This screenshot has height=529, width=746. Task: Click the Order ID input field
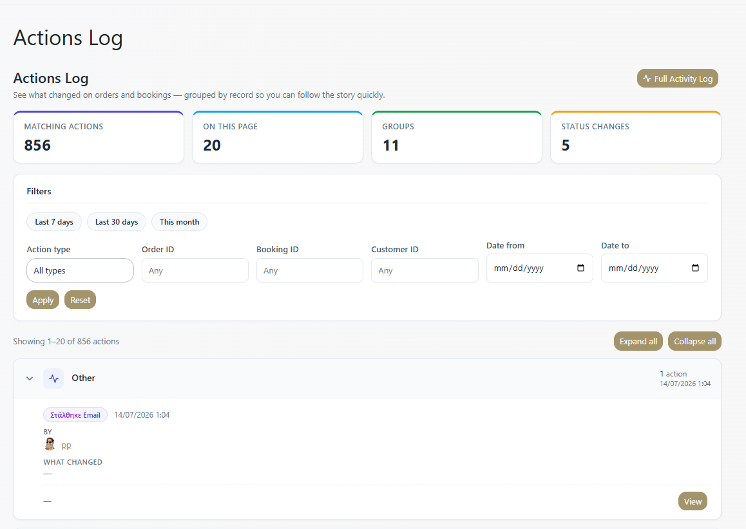pyautogui.click(x=195, y=270)
